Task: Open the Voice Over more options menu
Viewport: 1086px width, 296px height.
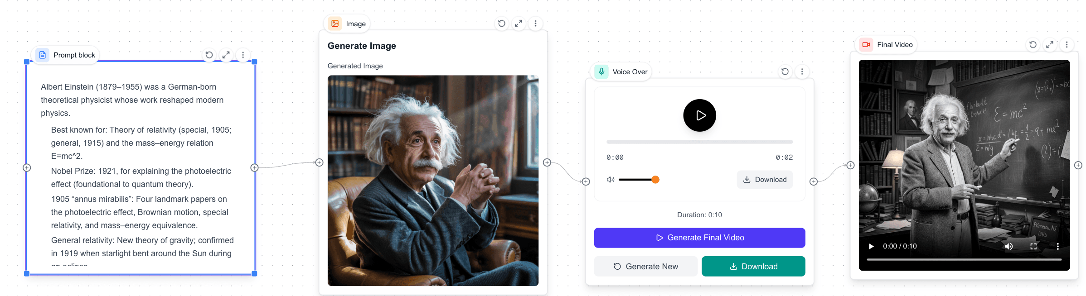Action: (802, 72)
